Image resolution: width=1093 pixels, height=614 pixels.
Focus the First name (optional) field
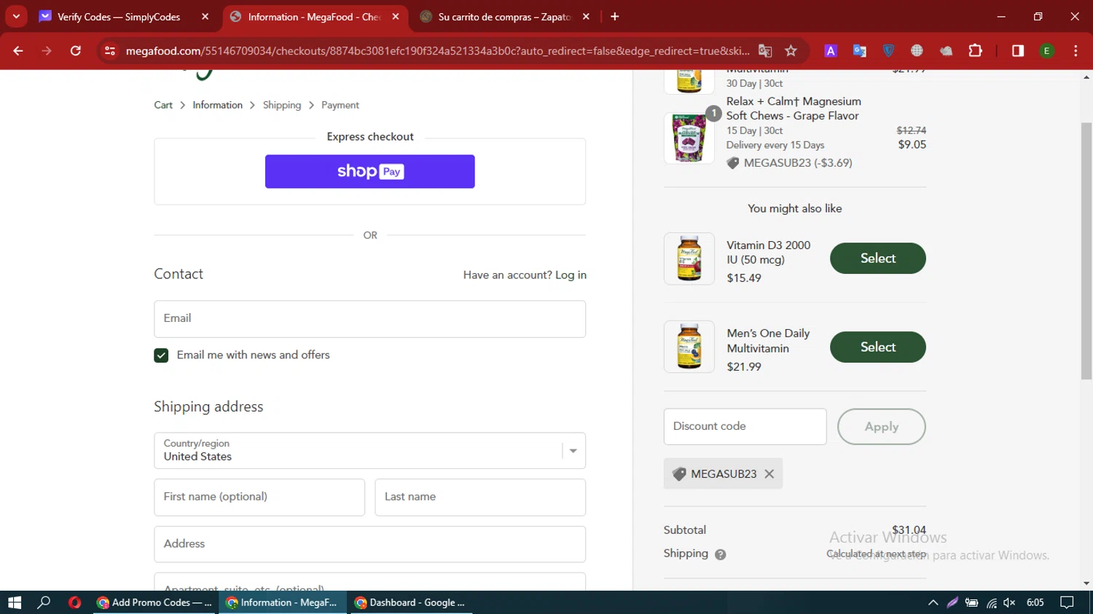click(x=259, y=497)
